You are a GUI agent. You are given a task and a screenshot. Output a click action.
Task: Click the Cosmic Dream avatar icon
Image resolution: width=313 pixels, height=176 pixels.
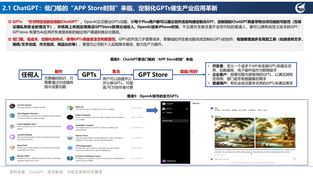click(x=12, y=106)
